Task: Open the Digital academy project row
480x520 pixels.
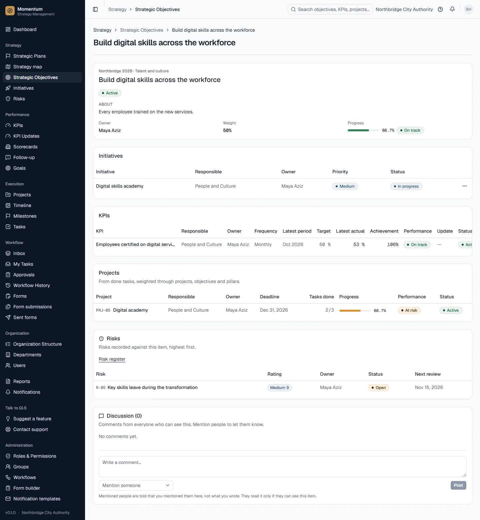Action: click(x=283, y=310)
